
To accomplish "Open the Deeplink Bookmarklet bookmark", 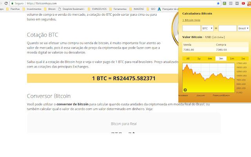I will [71, 9].
